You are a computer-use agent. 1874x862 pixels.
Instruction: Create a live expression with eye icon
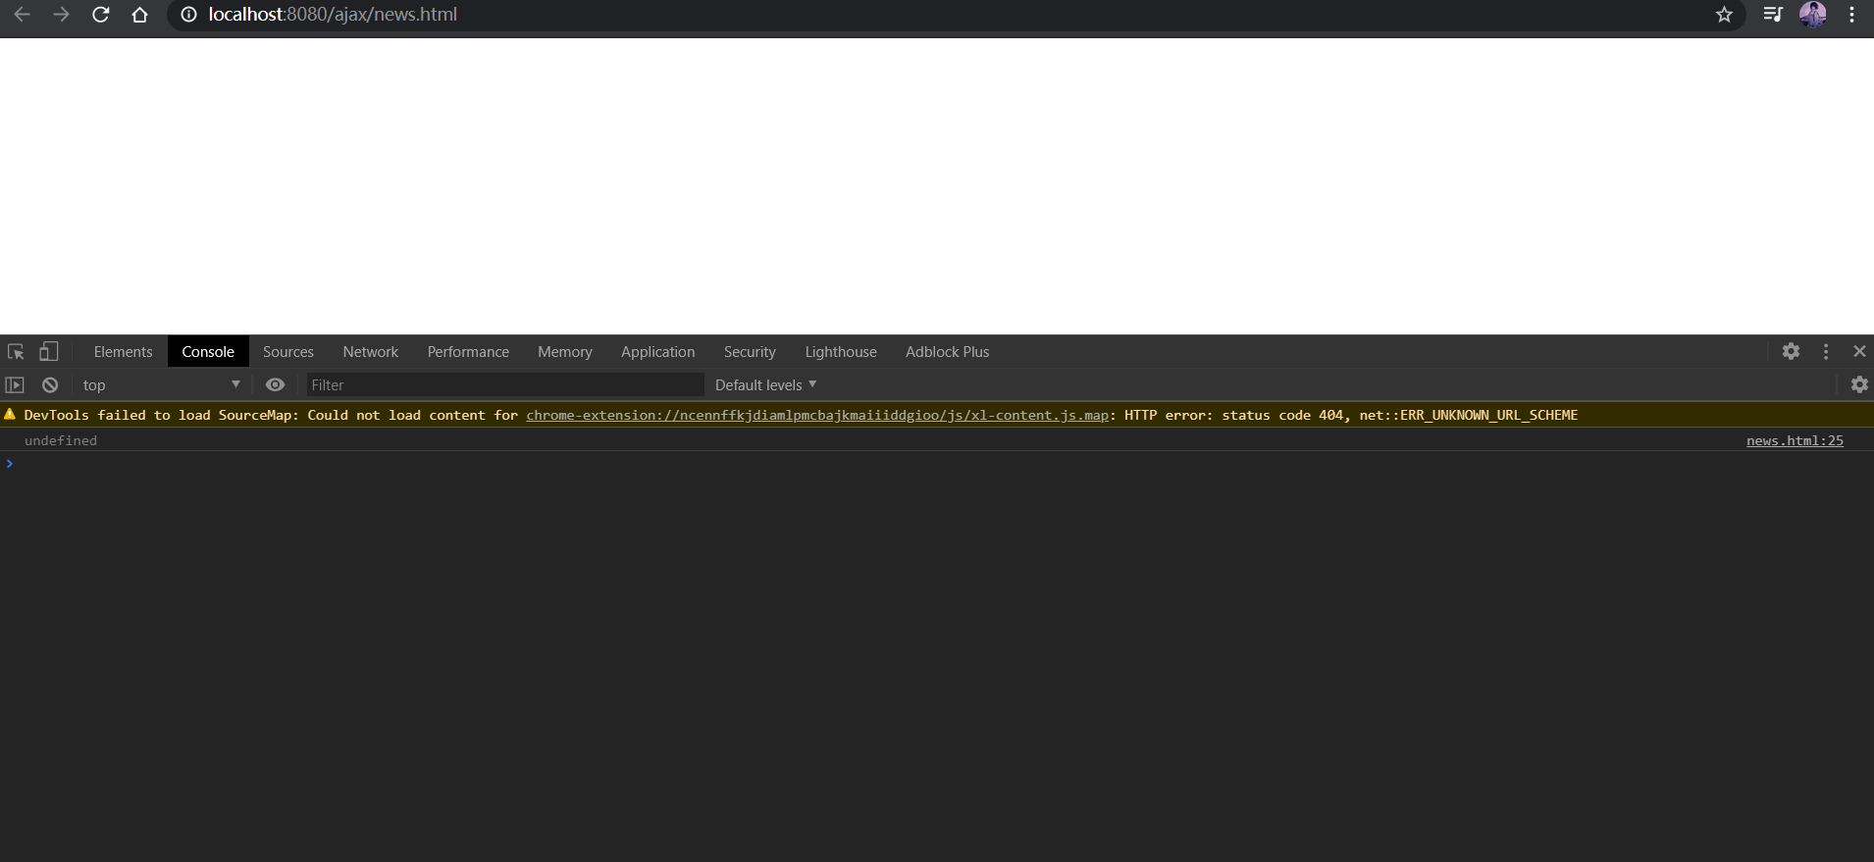coord(275,385)
